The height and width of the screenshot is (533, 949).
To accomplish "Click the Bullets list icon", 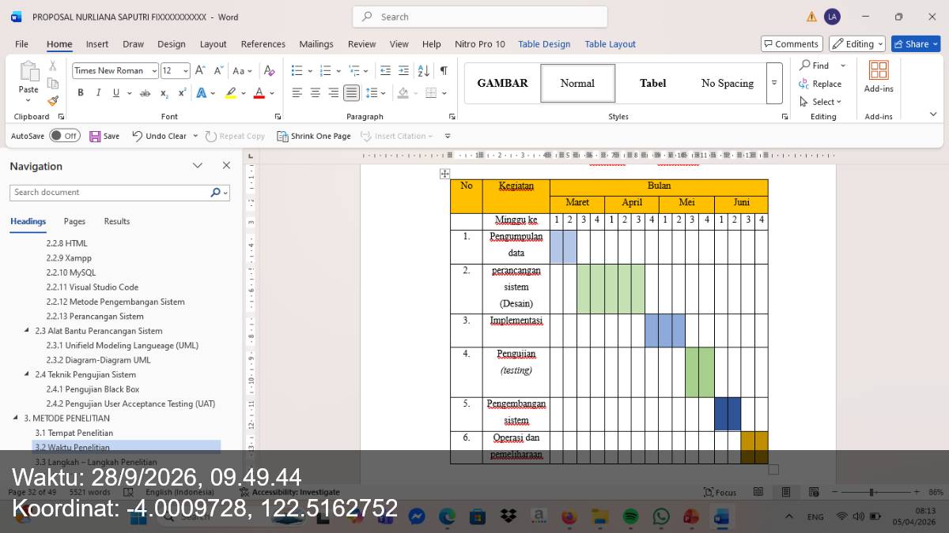I will point(297,70).
